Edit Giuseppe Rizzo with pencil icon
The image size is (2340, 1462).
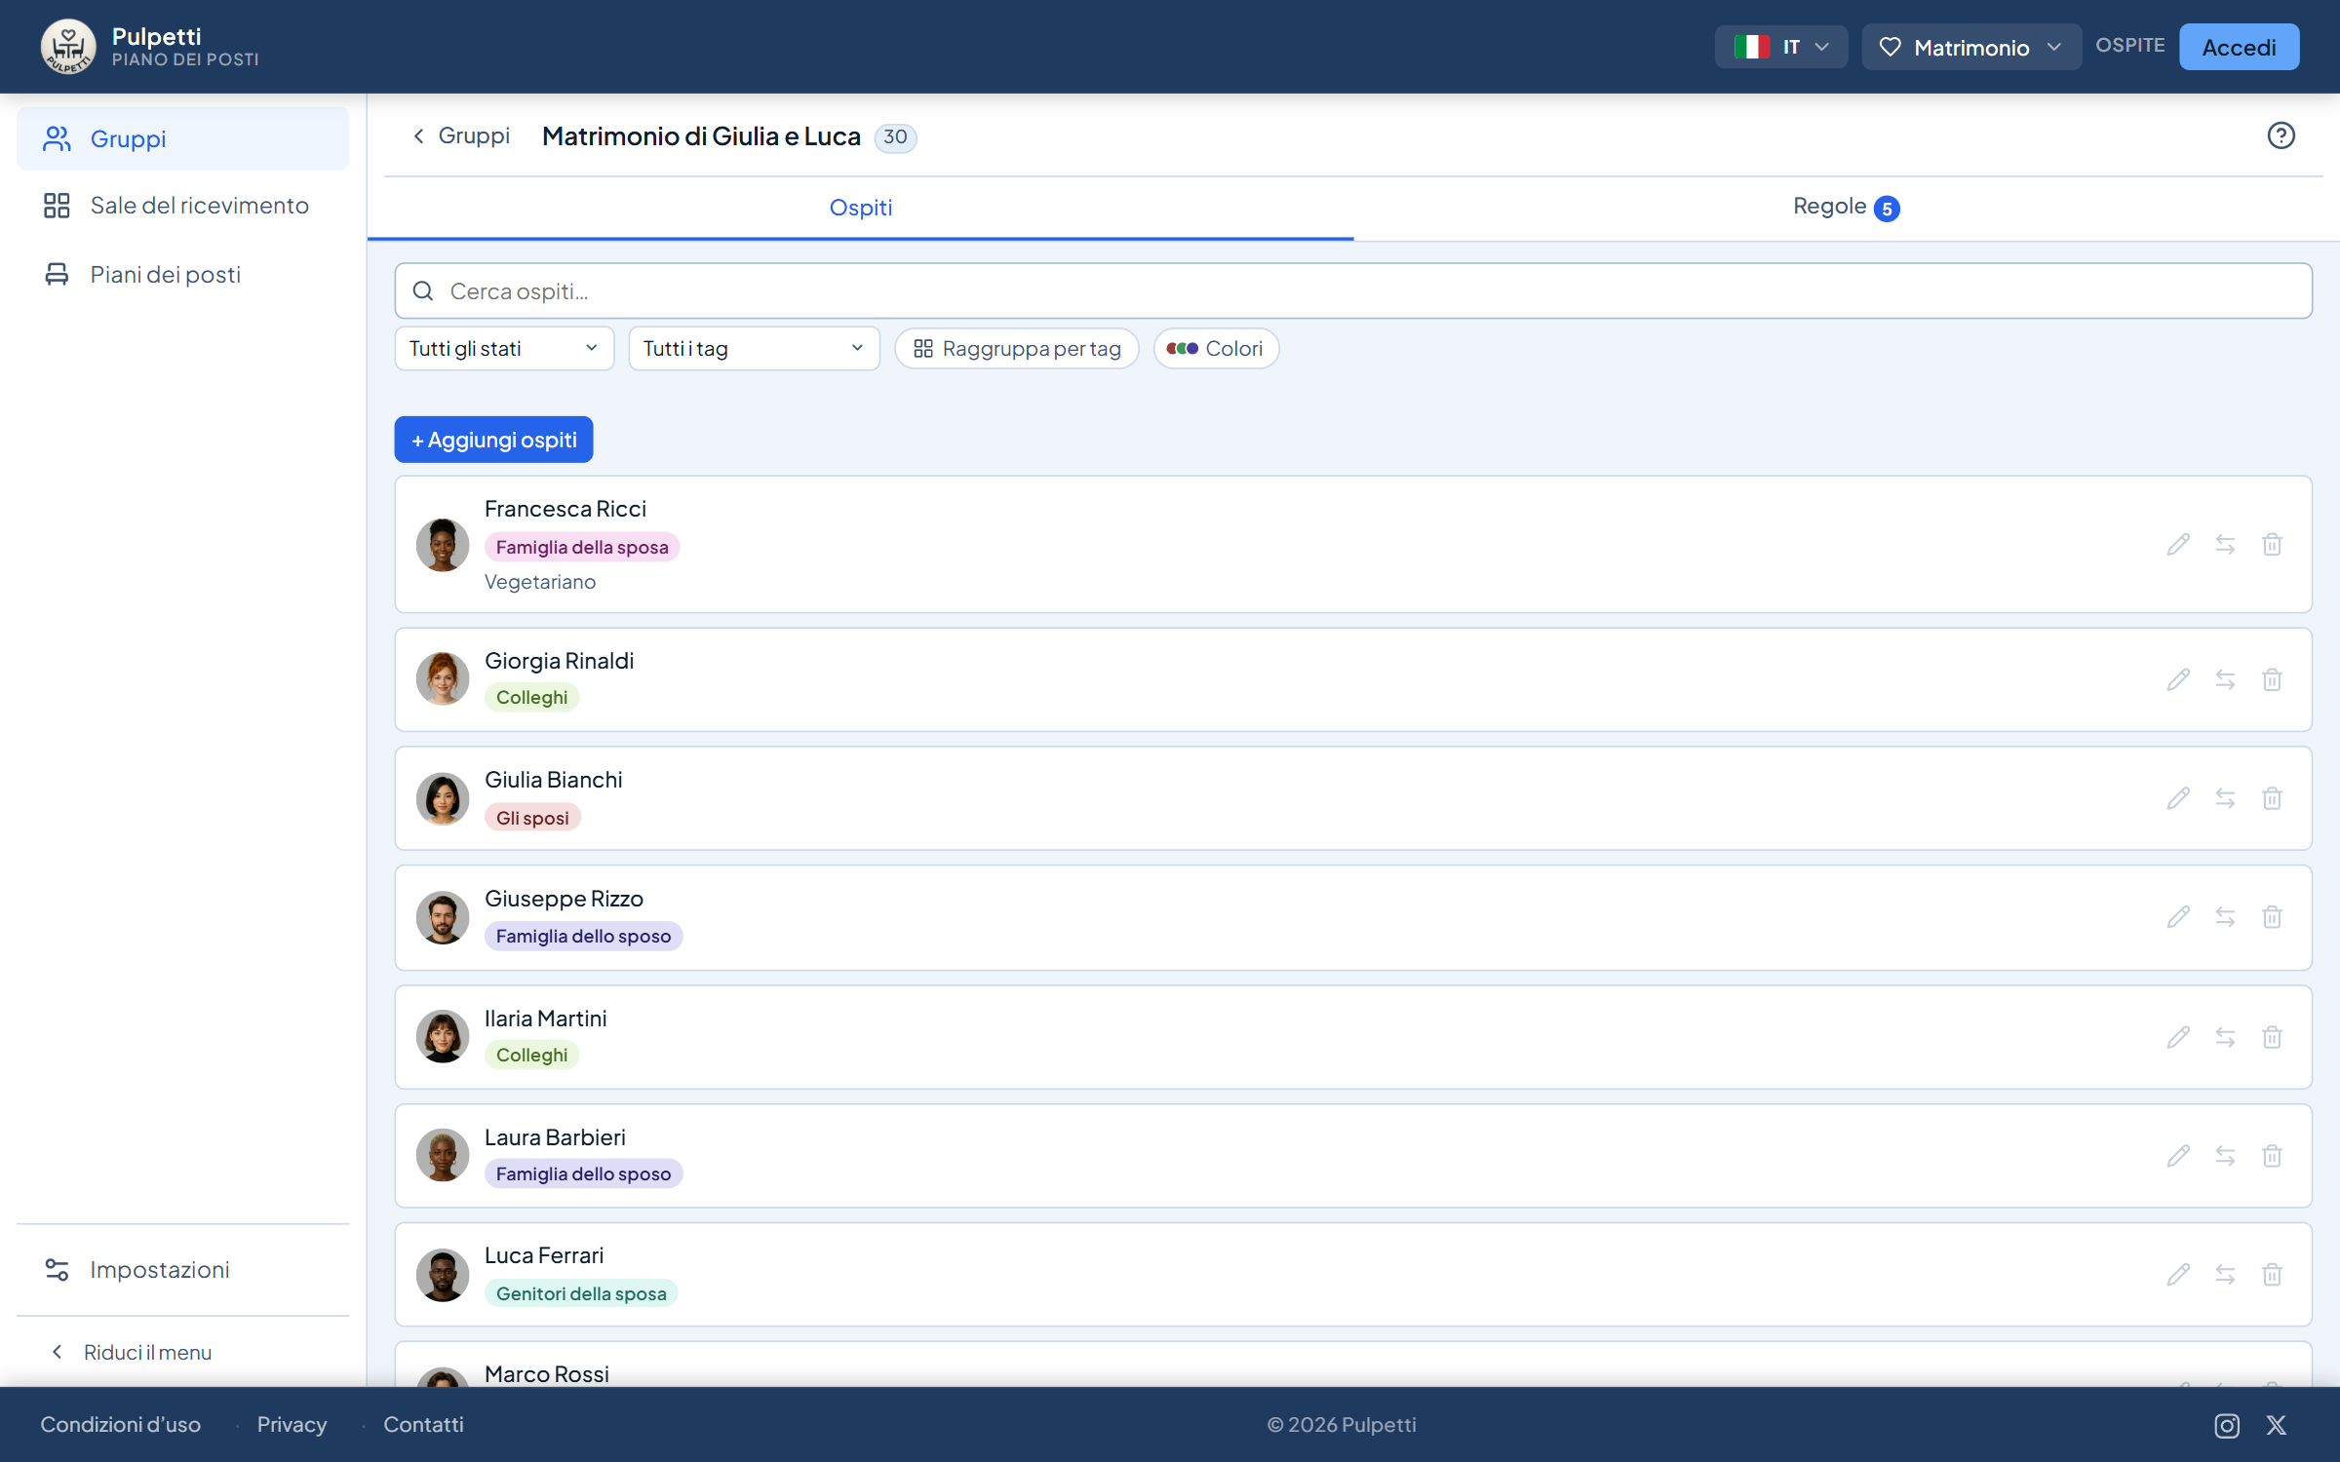coord(2178,917)
